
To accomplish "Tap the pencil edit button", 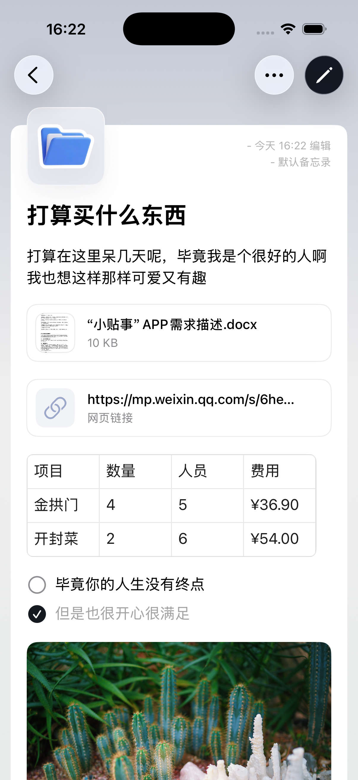I will click(324, 75).
